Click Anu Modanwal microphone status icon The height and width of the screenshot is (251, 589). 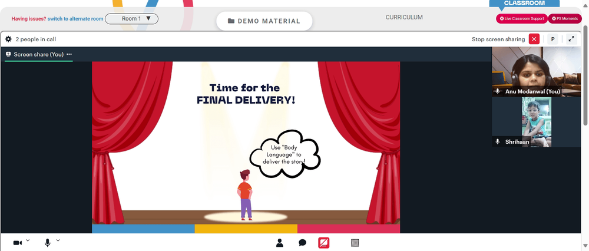pos(498,91)
